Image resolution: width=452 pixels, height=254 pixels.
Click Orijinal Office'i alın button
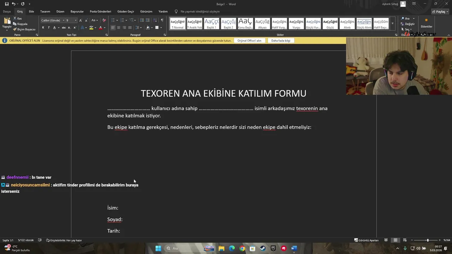[x=249, y=41]
